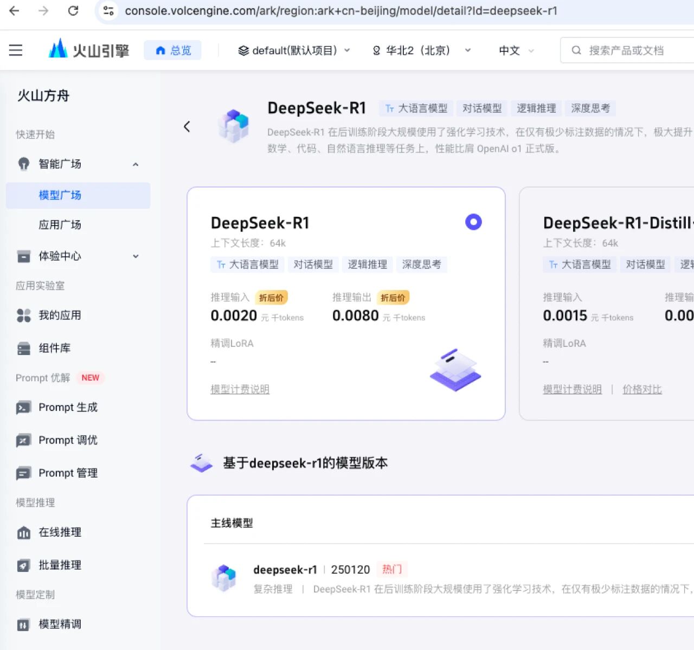This screenshot has width=694, height=650.
Task: Click the 在线推理 icon
Action: pos(23,533)
